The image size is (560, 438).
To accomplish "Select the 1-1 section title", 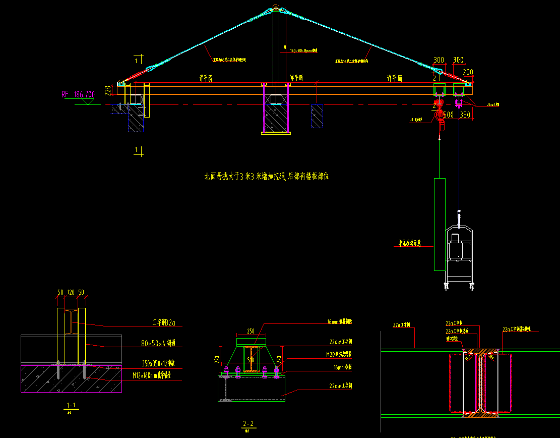I will click(72, 405).
